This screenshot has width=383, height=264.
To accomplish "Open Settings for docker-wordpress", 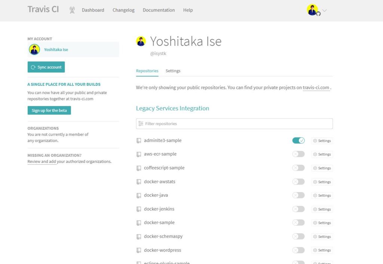I will click(x=322, y=250).
